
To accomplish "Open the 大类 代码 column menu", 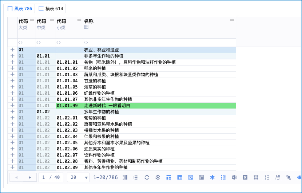I will (32, 21).
